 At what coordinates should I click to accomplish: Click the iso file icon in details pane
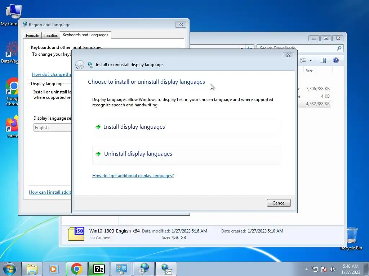[x=76, y=234]
